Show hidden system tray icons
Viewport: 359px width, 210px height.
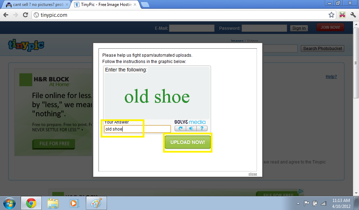pos(298,203)
